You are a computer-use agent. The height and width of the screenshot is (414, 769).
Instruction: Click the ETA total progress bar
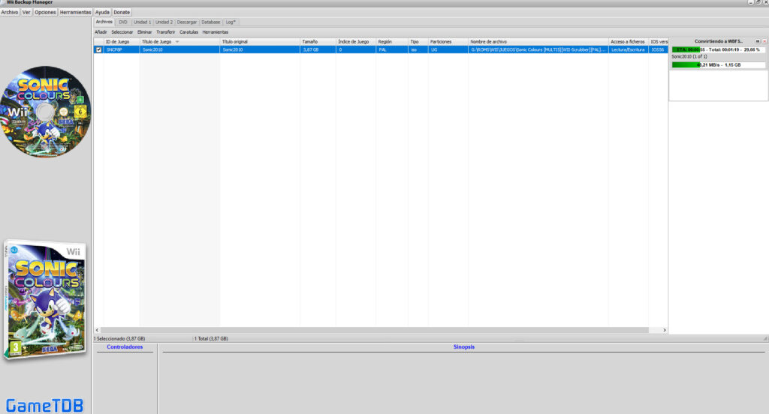coord(719,49)
